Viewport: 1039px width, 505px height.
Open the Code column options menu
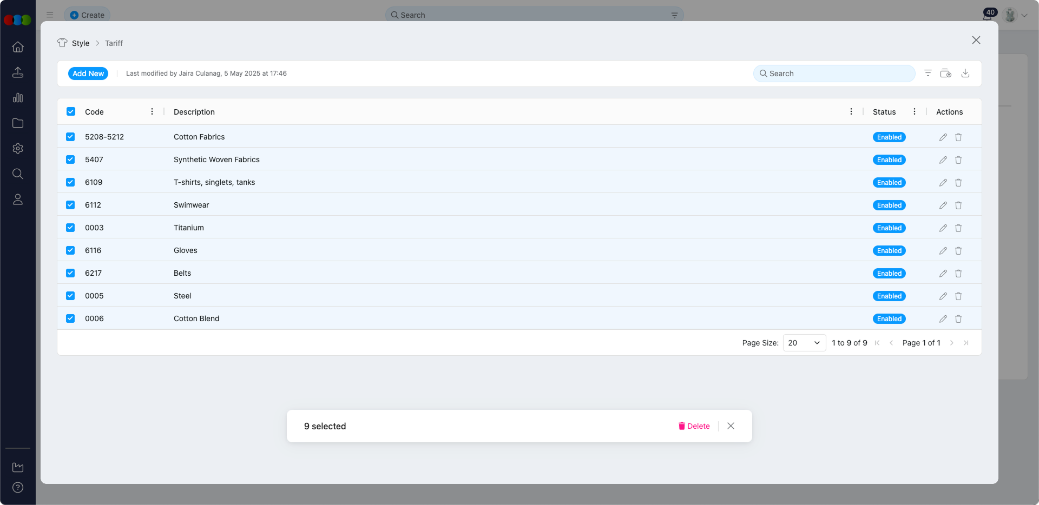[x=152, y=111]
